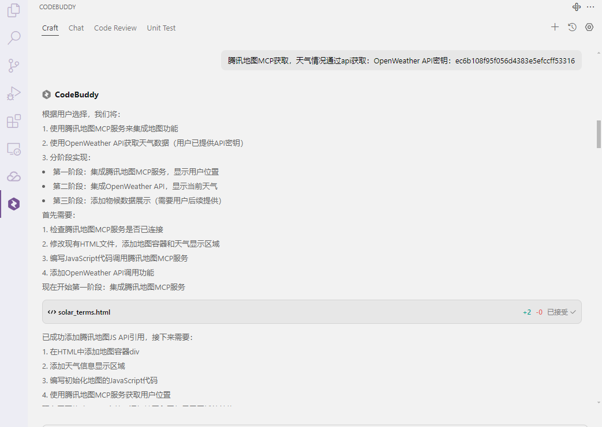
Task: Open Source Control branch icon
Action: pos(14,66)
